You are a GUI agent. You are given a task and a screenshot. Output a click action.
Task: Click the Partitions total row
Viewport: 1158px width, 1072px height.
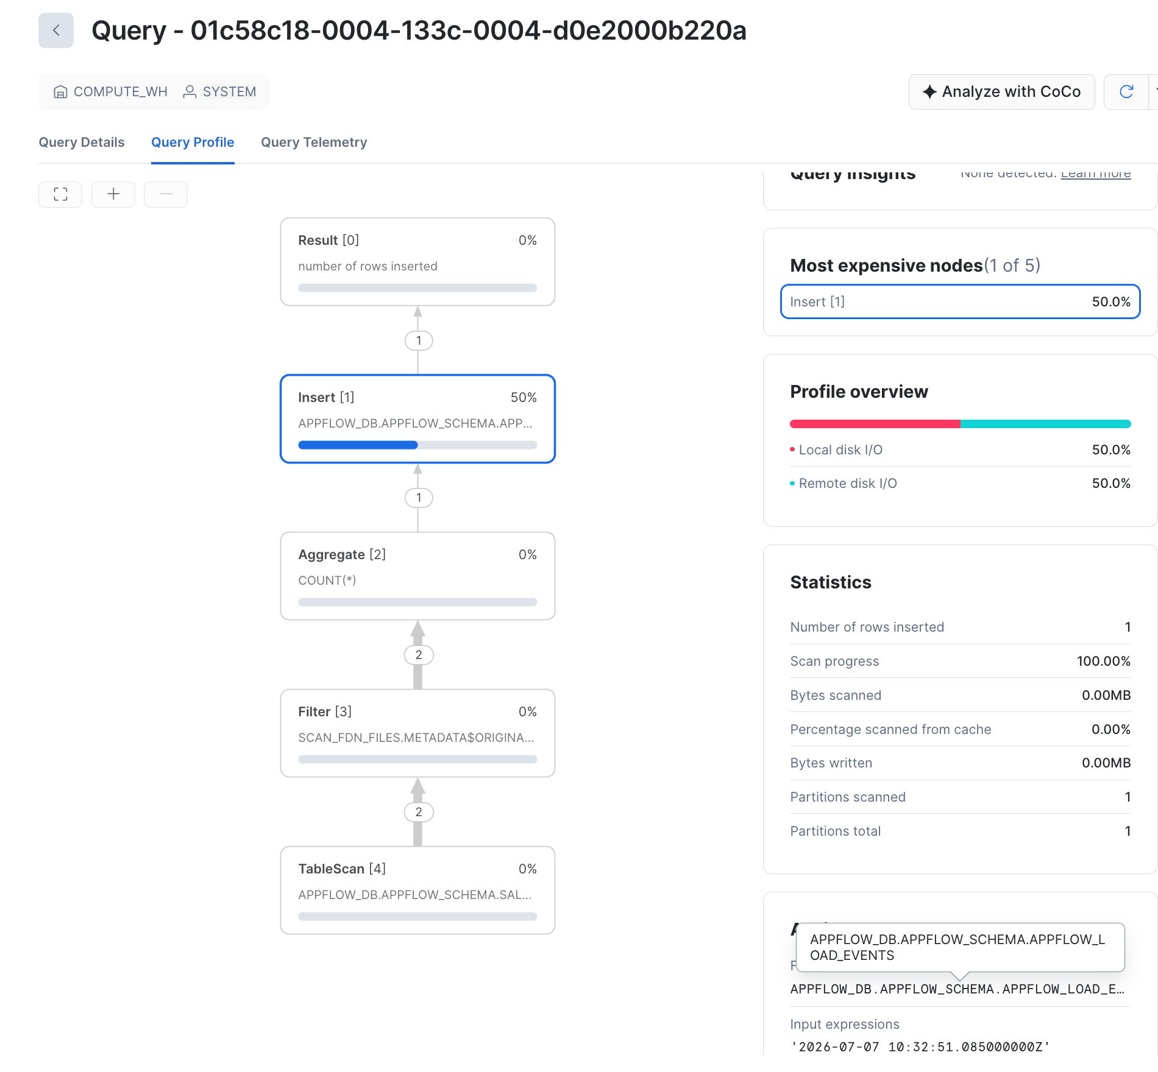(961, 831)
